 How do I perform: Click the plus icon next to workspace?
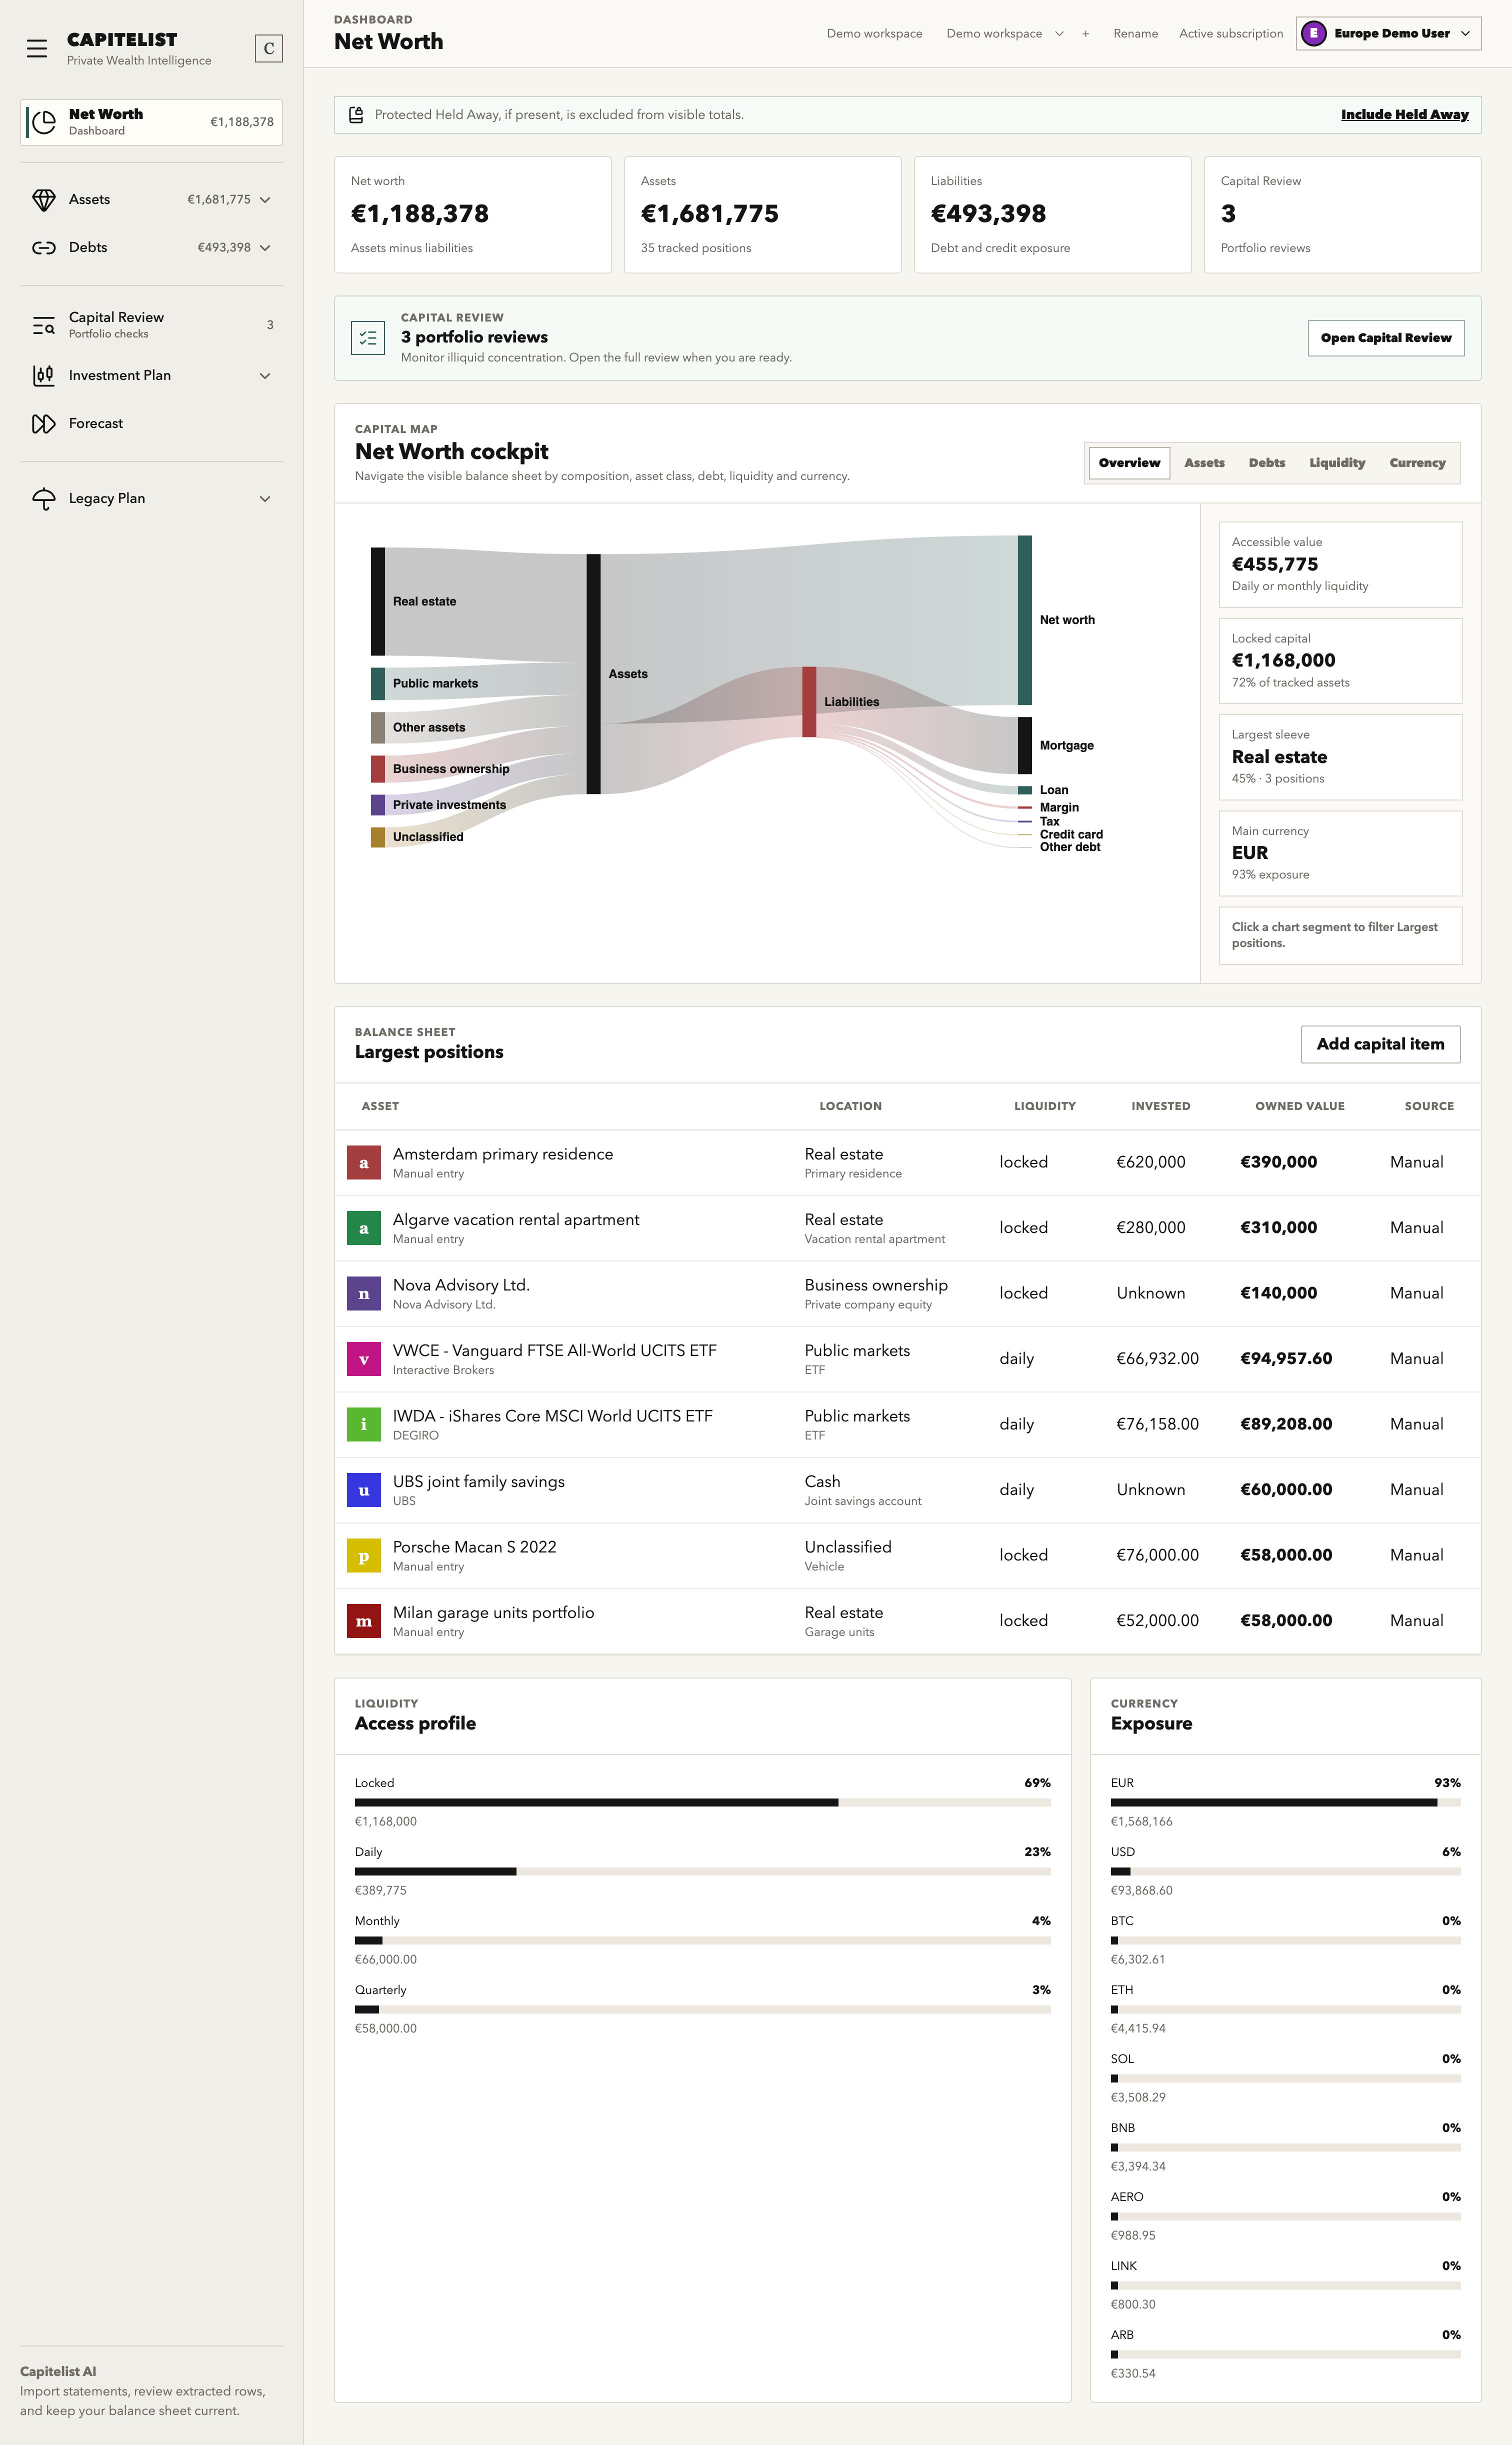coord(1085,34)
